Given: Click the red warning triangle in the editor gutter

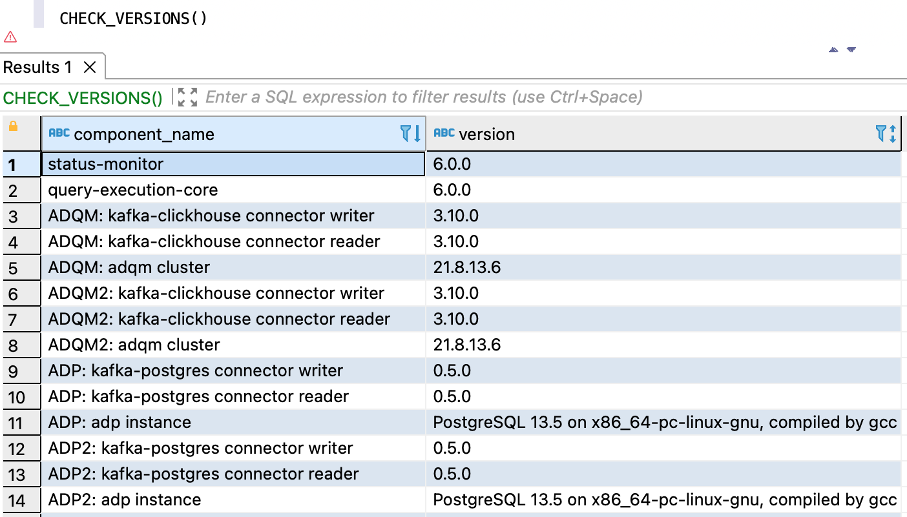Looking at the screenshot, I should coord(10,37).
